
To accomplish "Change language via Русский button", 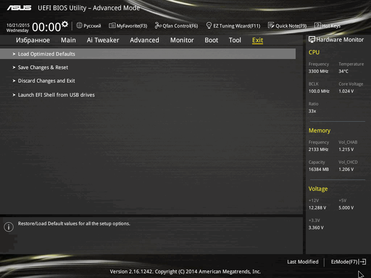I will coord(92,26).
